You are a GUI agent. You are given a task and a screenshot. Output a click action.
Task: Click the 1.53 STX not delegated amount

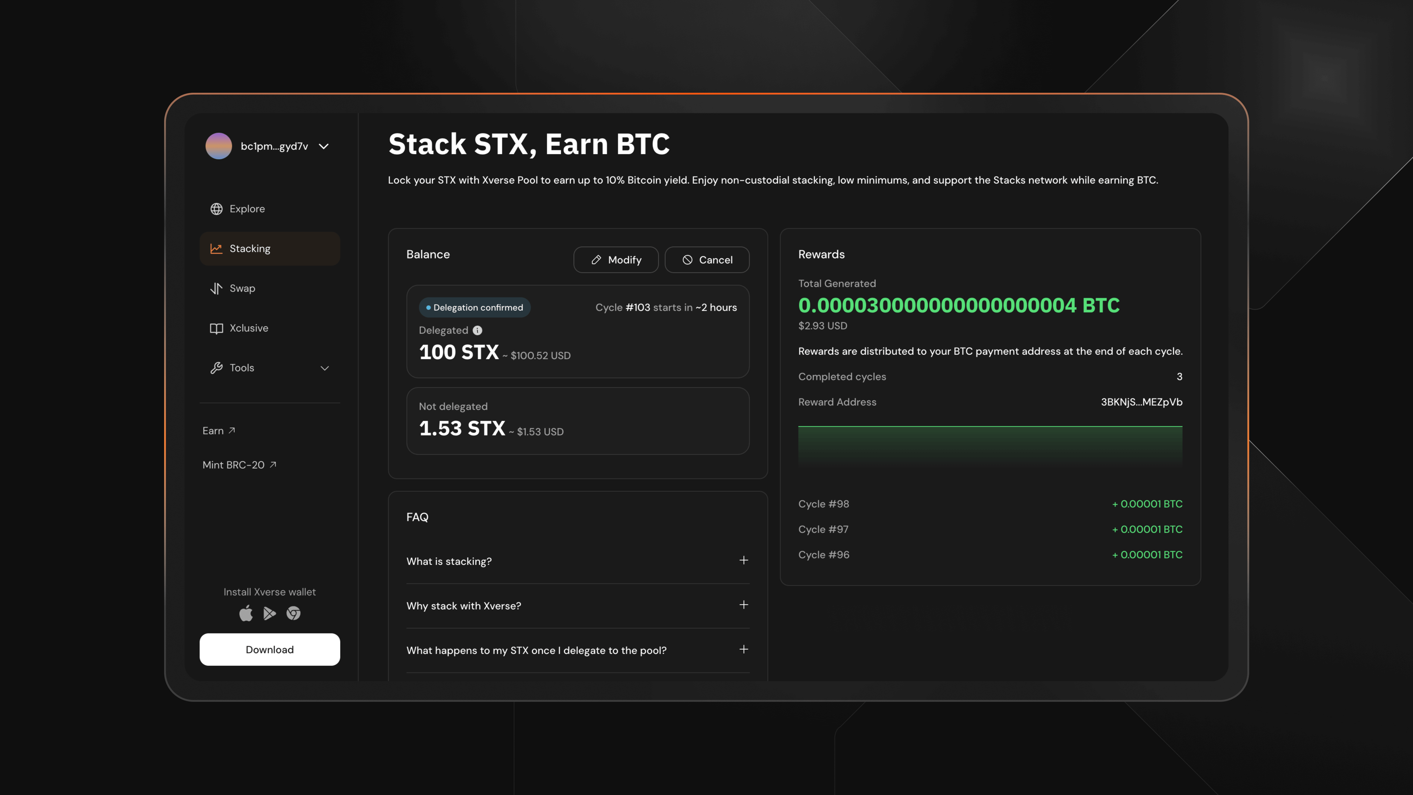pos(462,428)
